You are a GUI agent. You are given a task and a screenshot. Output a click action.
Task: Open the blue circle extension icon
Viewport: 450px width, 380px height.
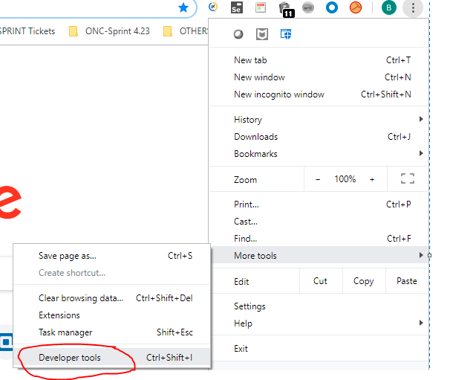(x=332, y=7)
